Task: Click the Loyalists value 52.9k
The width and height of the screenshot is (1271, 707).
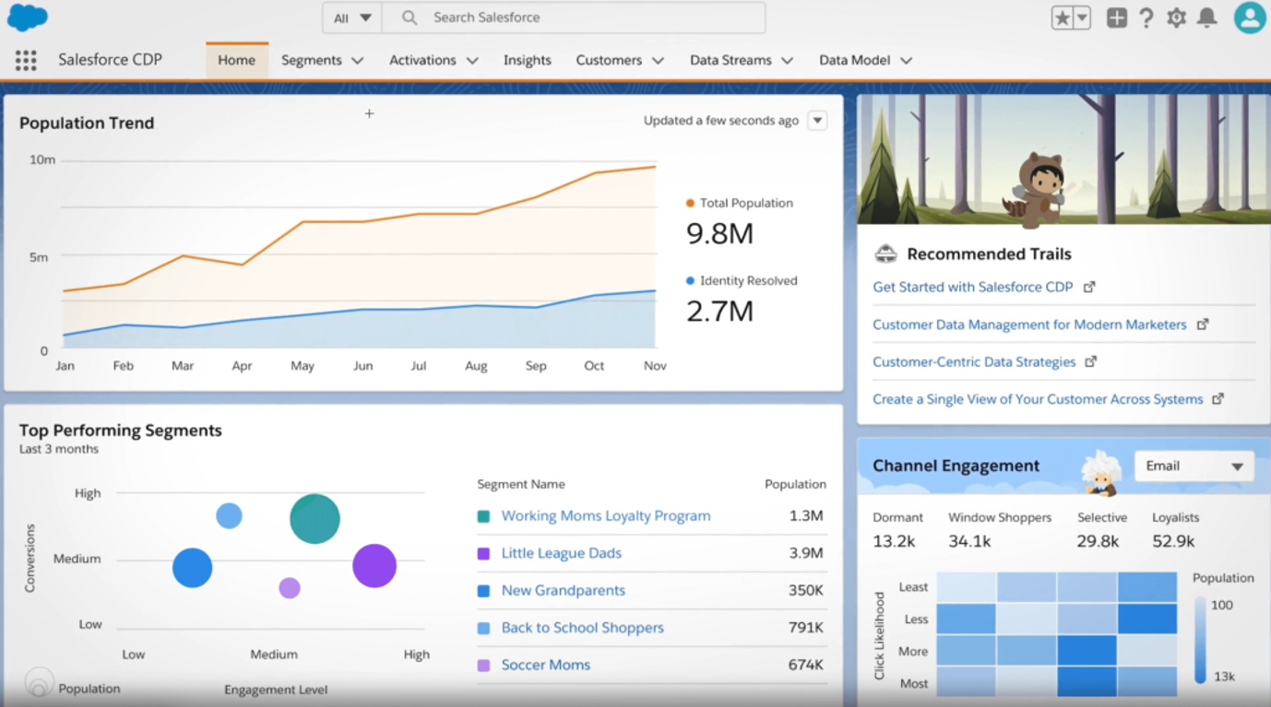Action: (x=1173, y=541)
